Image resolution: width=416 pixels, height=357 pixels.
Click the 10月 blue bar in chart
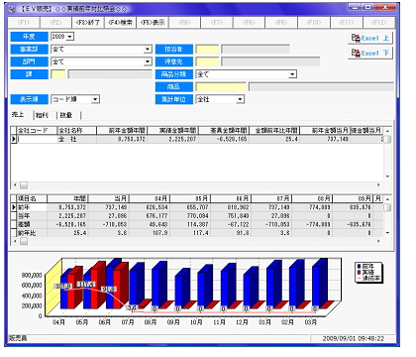(202, 289)
